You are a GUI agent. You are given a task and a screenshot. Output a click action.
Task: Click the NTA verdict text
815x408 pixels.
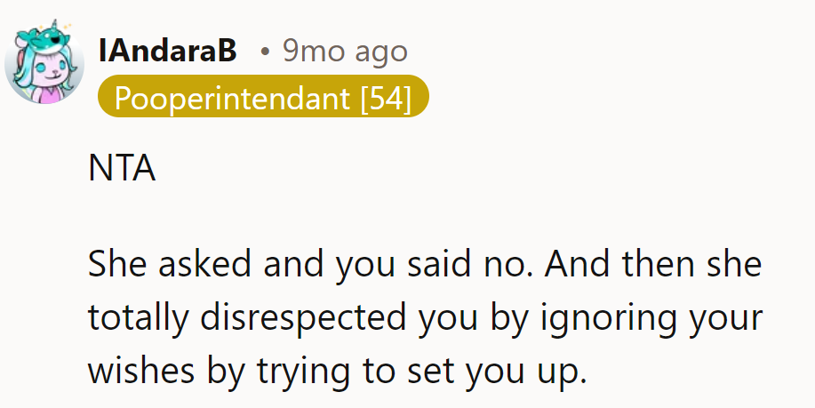(x=122, y=169)
